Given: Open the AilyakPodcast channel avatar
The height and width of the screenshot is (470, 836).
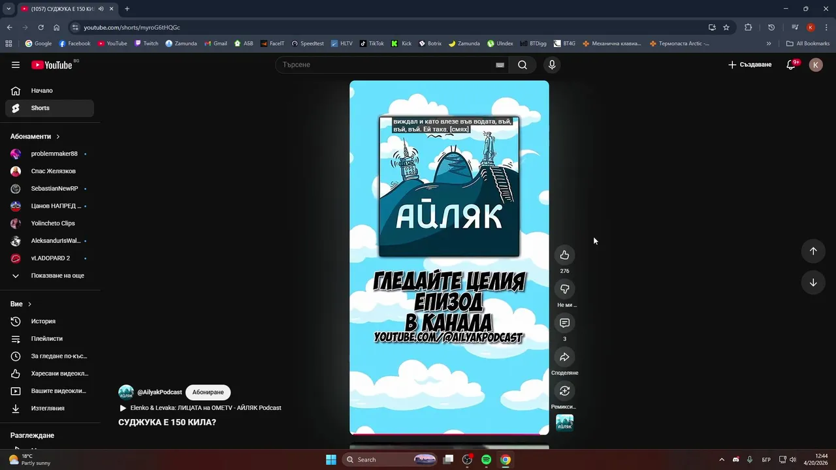Looking at the screenshot, I should 126,392.
